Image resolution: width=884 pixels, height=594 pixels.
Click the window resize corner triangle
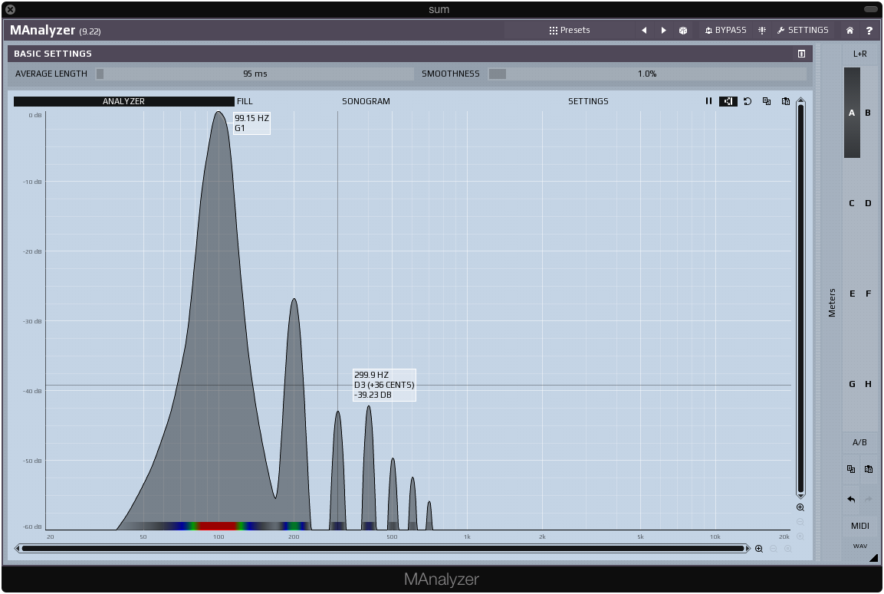(x=874, y=558)
